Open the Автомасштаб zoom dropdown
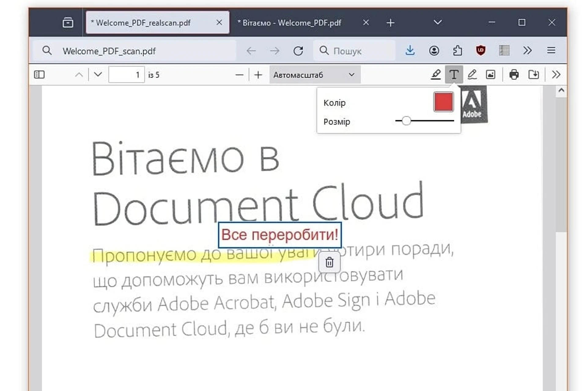Screen dimensions: 587x391 [315, 75]
